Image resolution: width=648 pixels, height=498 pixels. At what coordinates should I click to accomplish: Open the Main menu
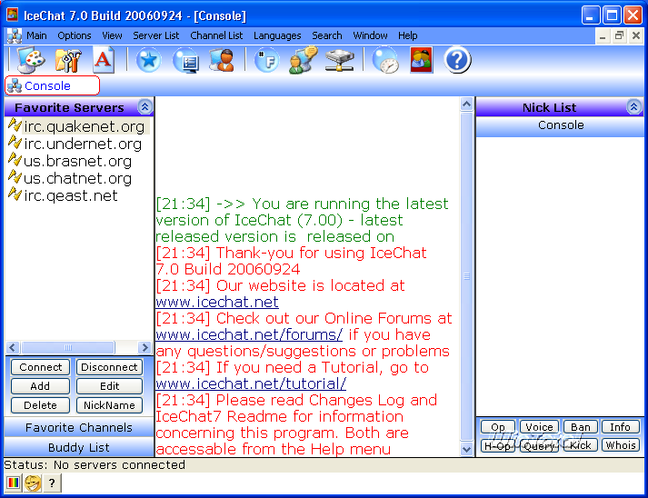pyautogui.click(x=36, y=35)
